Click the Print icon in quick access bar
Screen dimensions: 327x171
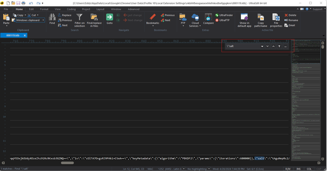click(x=23, y=3)
